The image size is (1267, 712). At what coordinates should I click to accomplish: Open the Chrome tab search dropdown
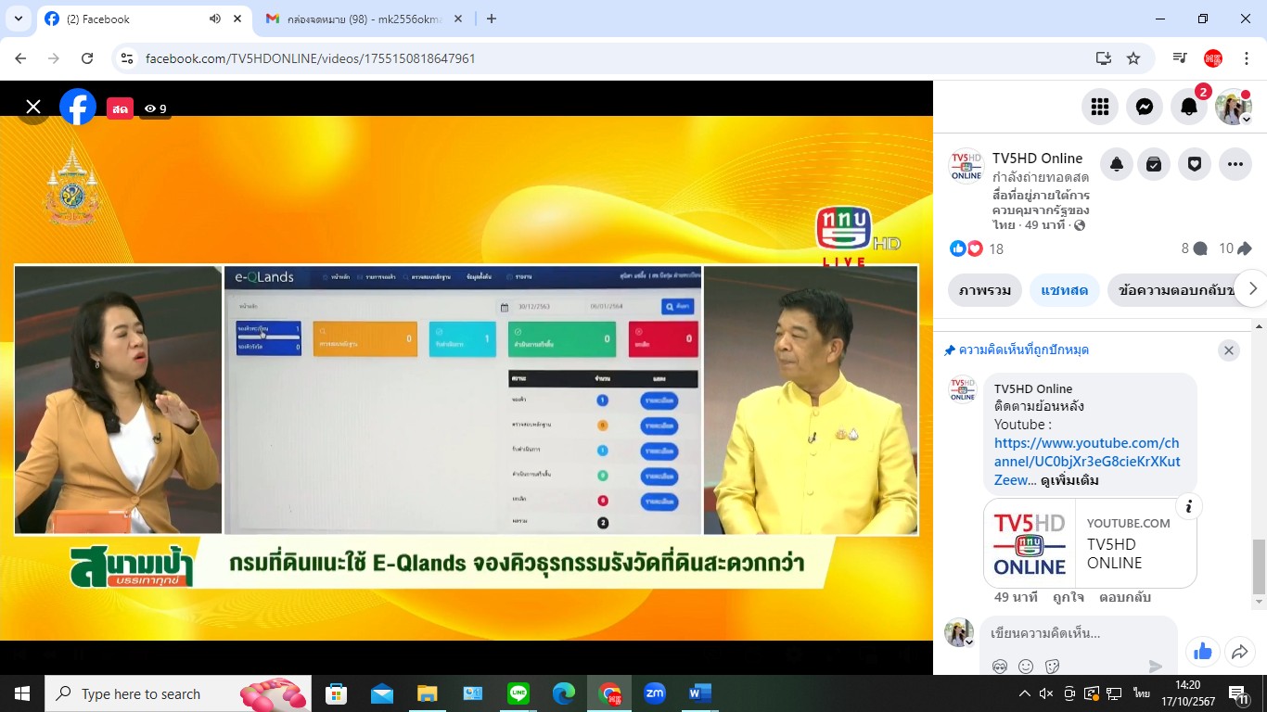coord(19,19)
